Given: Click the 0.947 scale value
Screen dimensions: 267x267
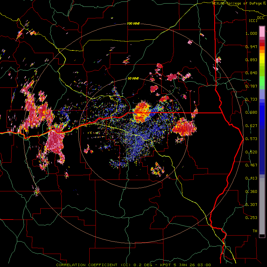Looking at the screenshot, I should pyautogui.click(x=251, y=47).
